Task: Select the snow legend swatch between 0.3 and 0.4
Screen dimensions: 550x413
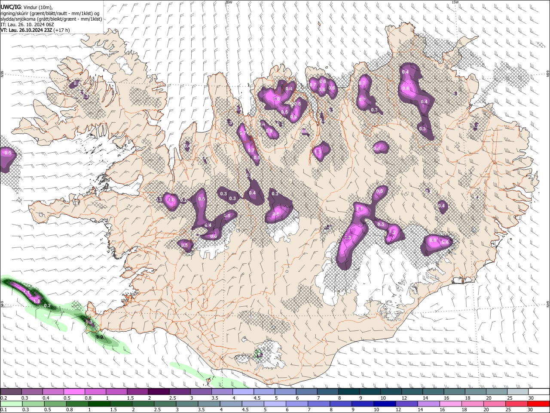Action: pos(32,392)
